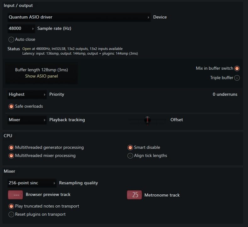Enable the Triple buffer option
This screenshot has height=227, width=248.
pyautogui.click(x=237, y=78)
